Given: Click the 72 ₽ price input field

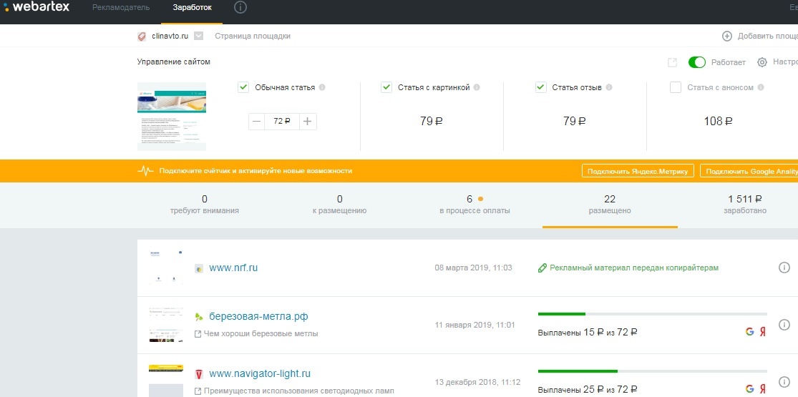Looking at the screenshot, I should pos(282,121).
